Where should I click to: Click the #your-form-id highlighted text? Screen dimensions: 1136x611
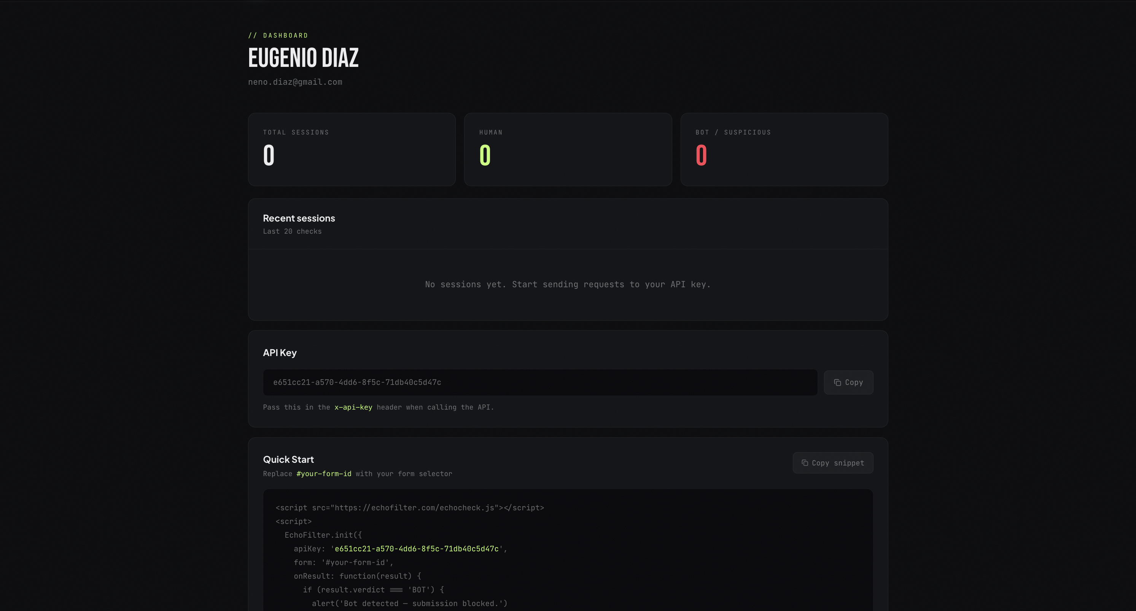(324, 473)
